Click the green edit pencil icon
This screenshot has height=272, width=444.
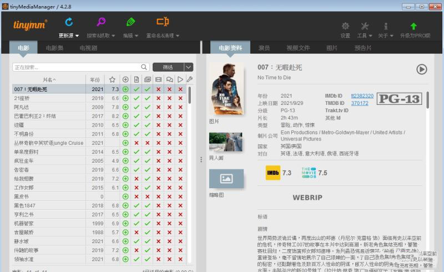click(x=130, y=22)
